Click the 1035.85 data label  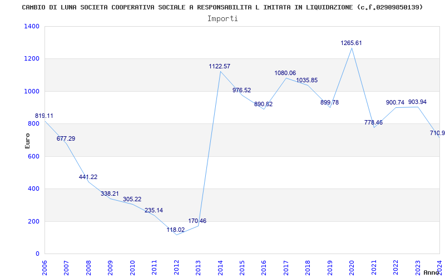tap(307, 81)
